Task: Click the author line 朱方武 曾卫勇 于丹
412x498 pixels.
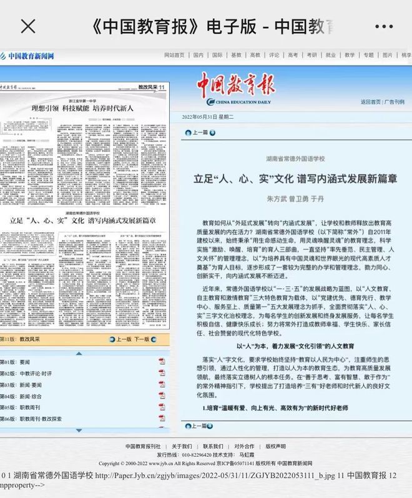Action: click(x=295, y=199)
